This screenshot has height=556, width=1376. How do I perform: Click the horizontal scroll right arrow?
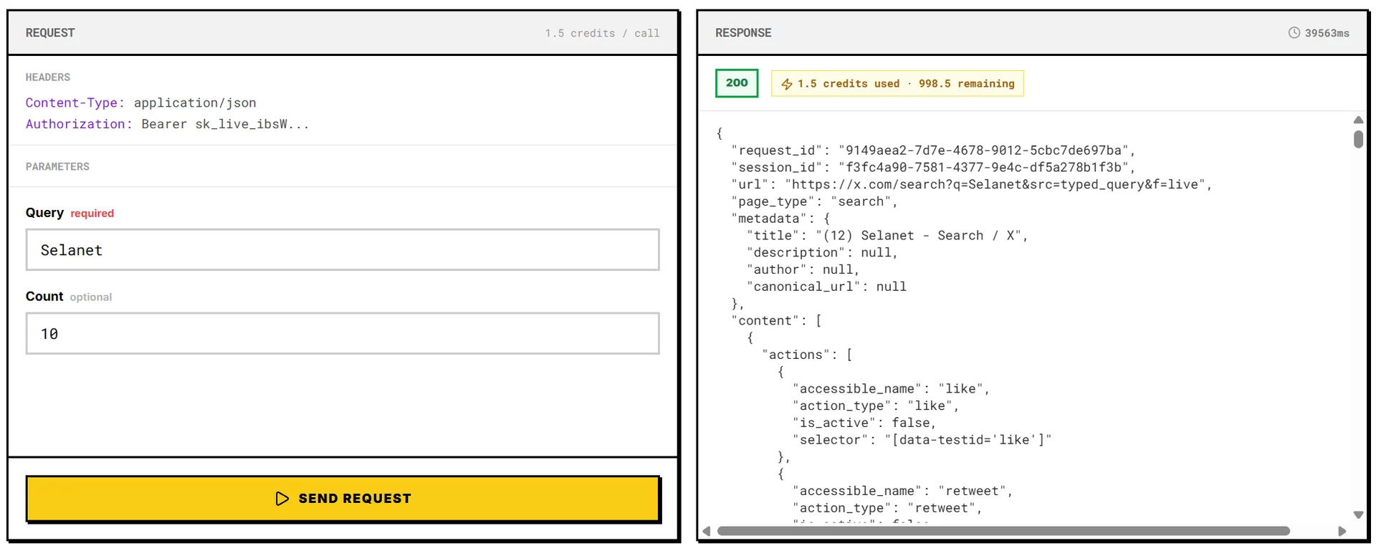pyautogui.click(x=1342, y=531)
